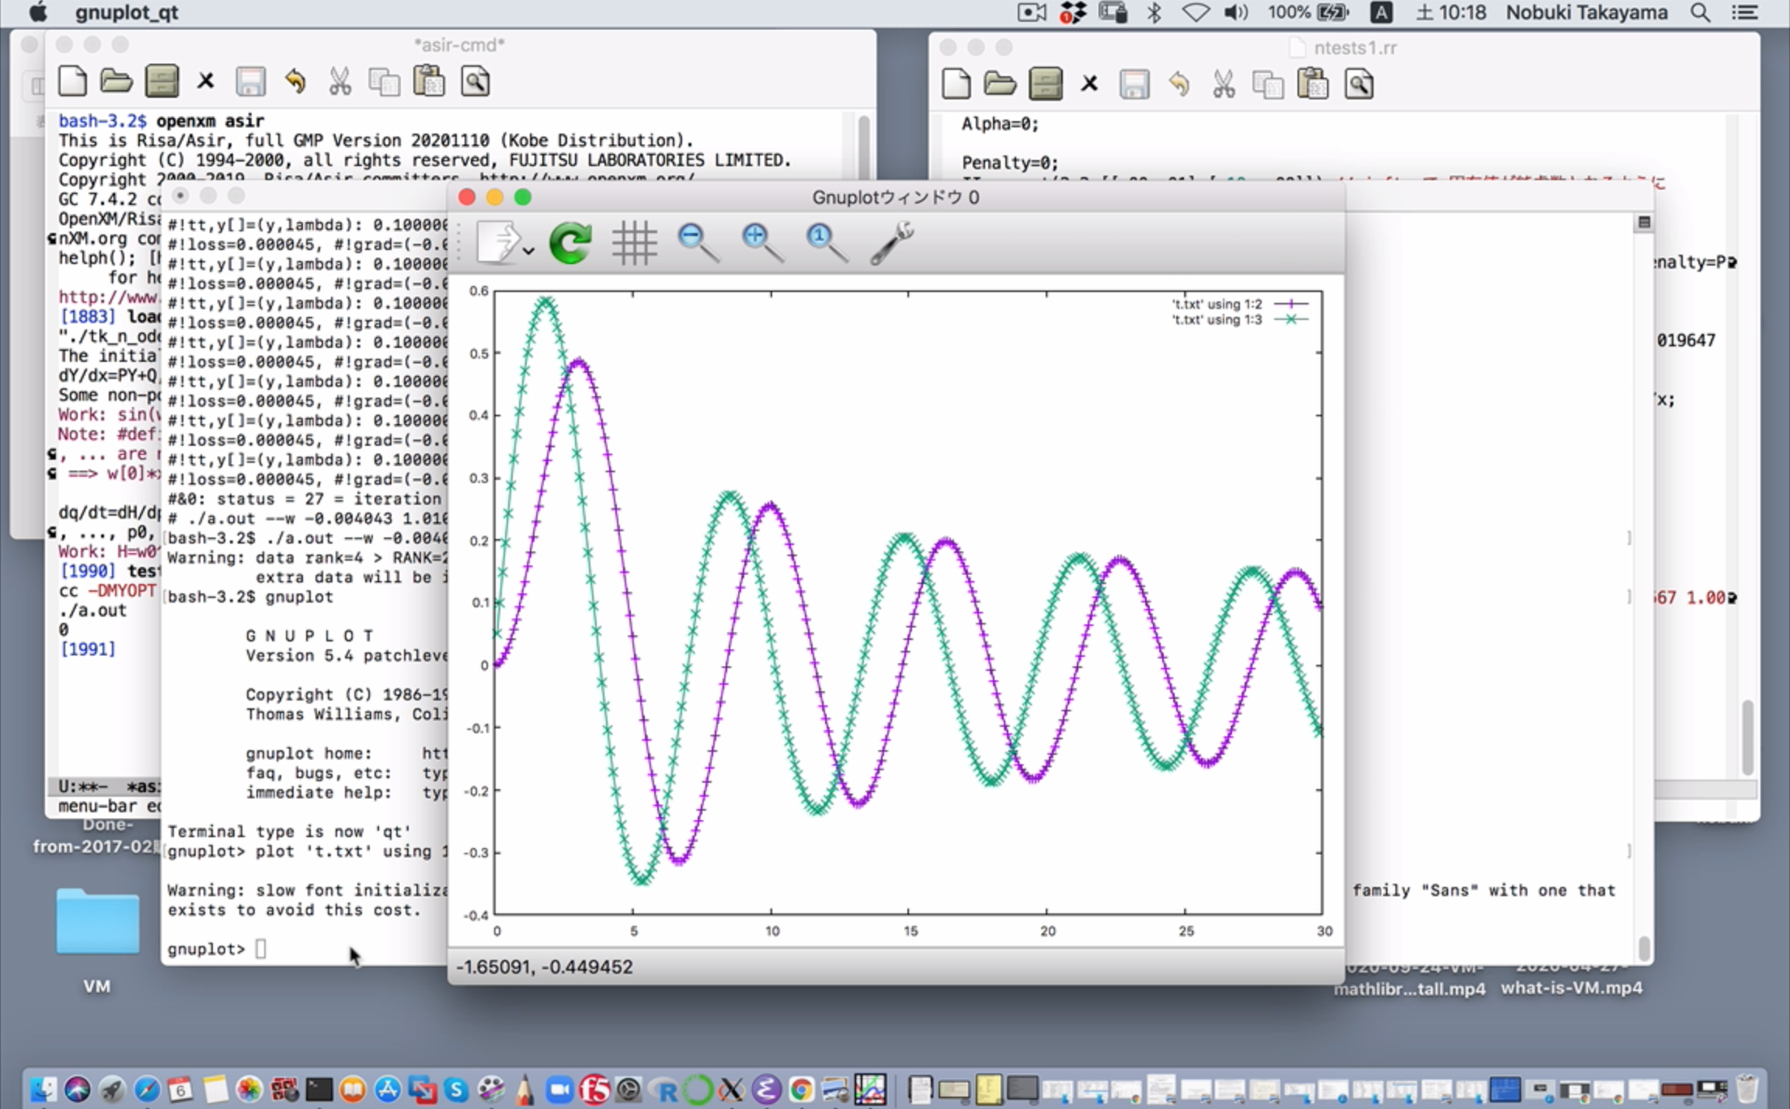The image size is (1790, 1109).
Task: Click the user name Nobuki Takayama
Action: (1586, 12)
